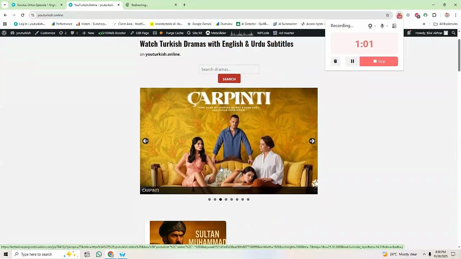
Task: Delete the recording with trash icon
Action: click(x=335, y=61)
